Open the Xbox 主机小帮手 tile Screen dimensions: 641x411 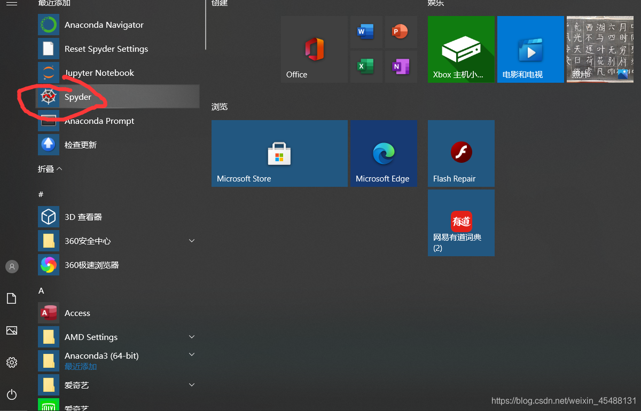[461, 49]
